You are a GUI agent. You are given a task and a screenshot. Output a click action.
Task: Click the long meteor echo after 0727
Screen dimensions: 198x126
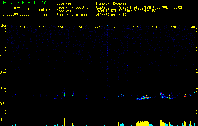coord(144,98)
